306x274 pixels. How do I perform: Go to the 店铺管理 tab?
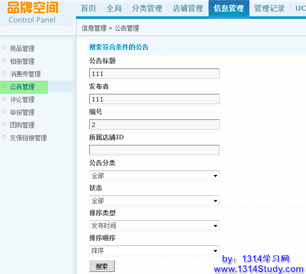[188, 9]
